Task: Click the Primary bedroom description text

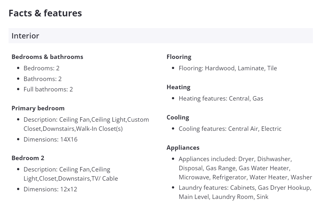Action: click(x=86, y=124)
